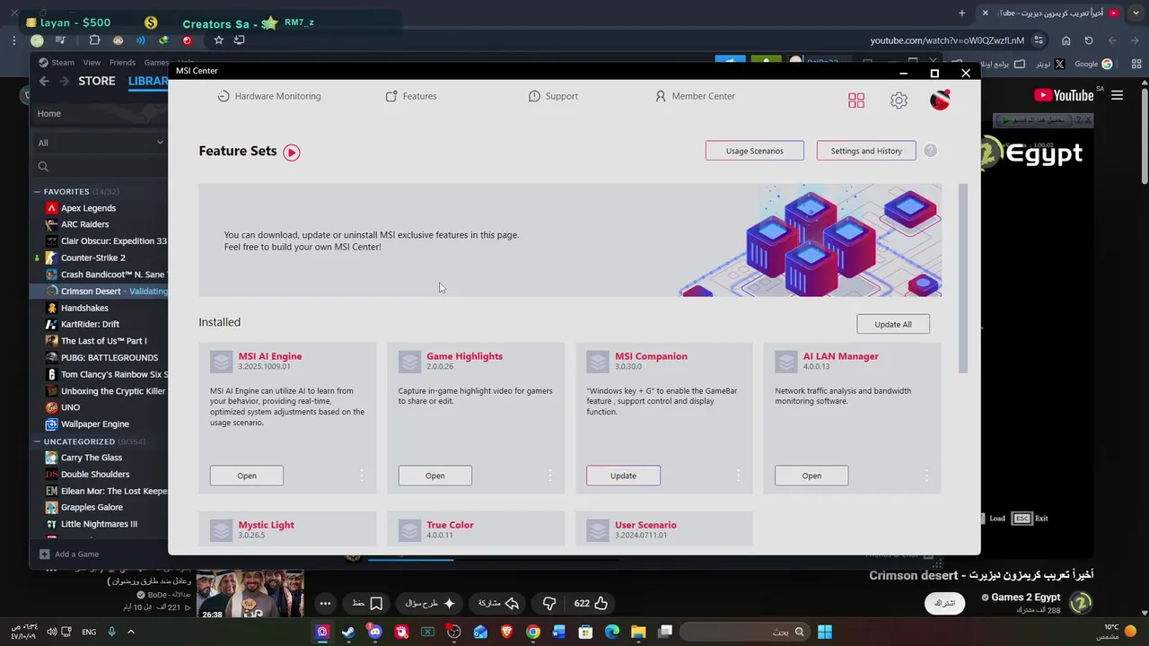Click the Settings and History button
This screenshot has height=646, width=1149.
click(866, 151)
